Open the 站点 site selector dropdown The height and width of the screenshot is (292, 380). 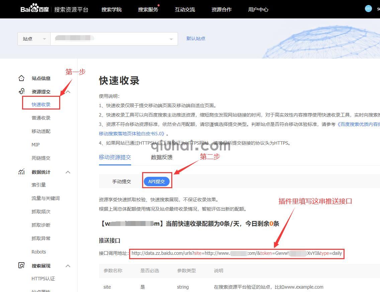(33, 39)
